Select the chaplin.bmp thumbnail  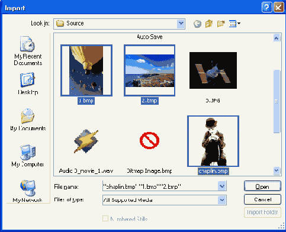click(x=213, y=141)
